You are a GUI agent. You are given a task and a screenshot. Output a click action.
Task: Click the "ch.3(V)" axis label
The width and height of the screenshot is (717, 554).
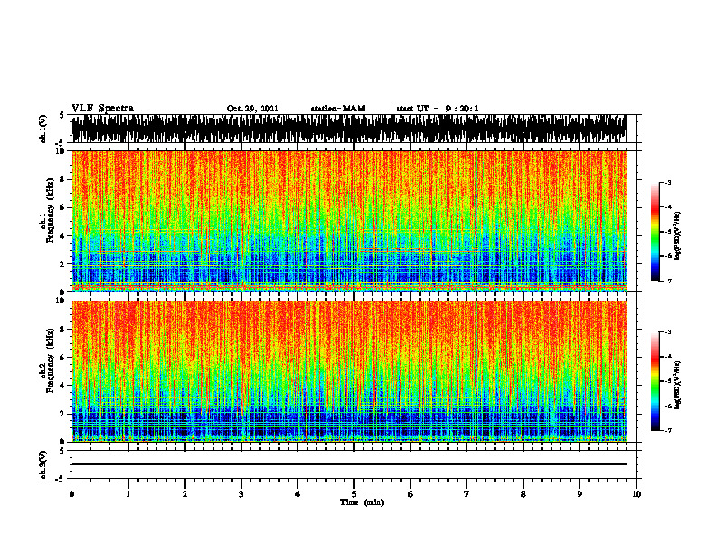[43, 464]
